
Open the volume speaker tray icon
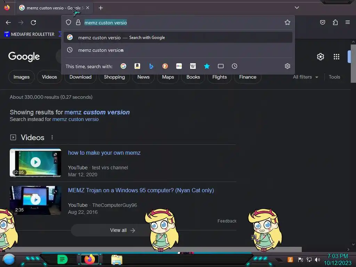[317, 259]
